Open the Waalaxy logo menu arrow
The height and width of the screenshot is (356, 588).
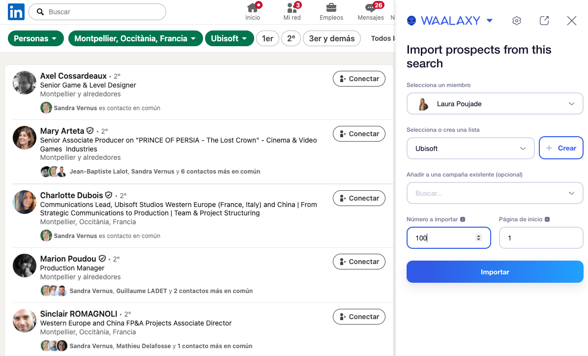tap(489, 21)
